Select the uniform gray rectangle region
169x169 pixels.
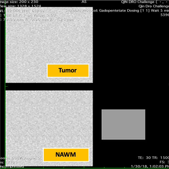pyautogui.click(x=123, y=124)
